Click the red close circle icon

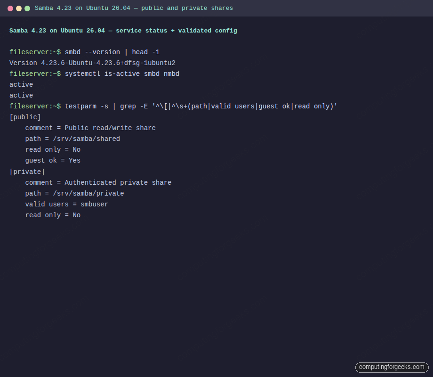pos(10,8)
